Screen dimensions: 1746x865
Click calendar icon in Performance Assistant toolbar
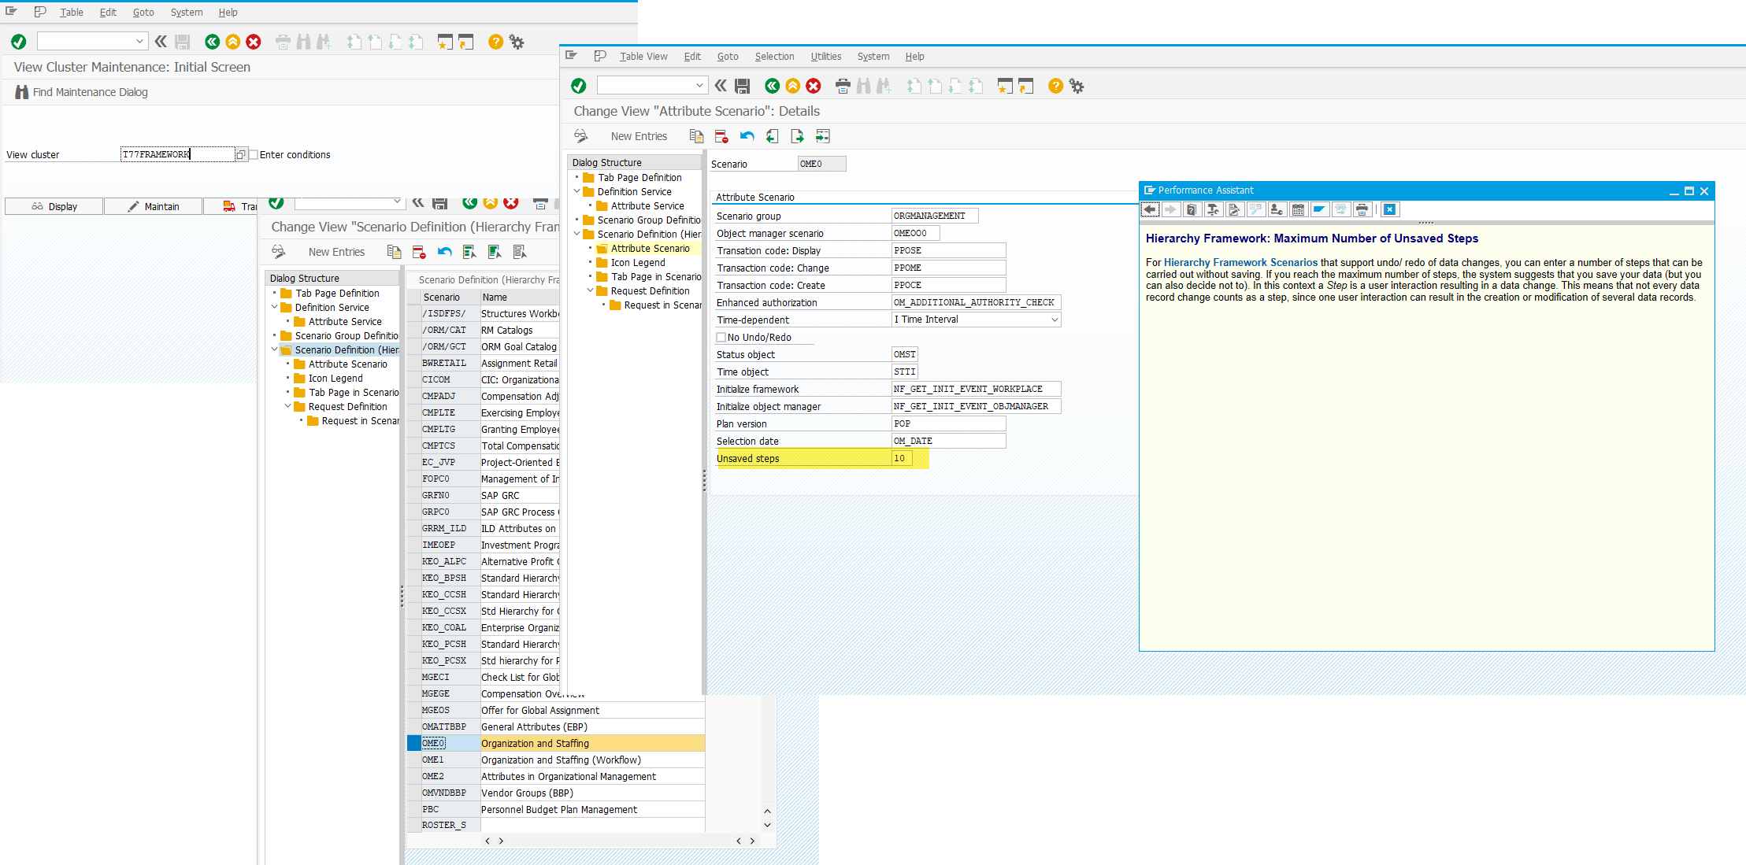1298,209
